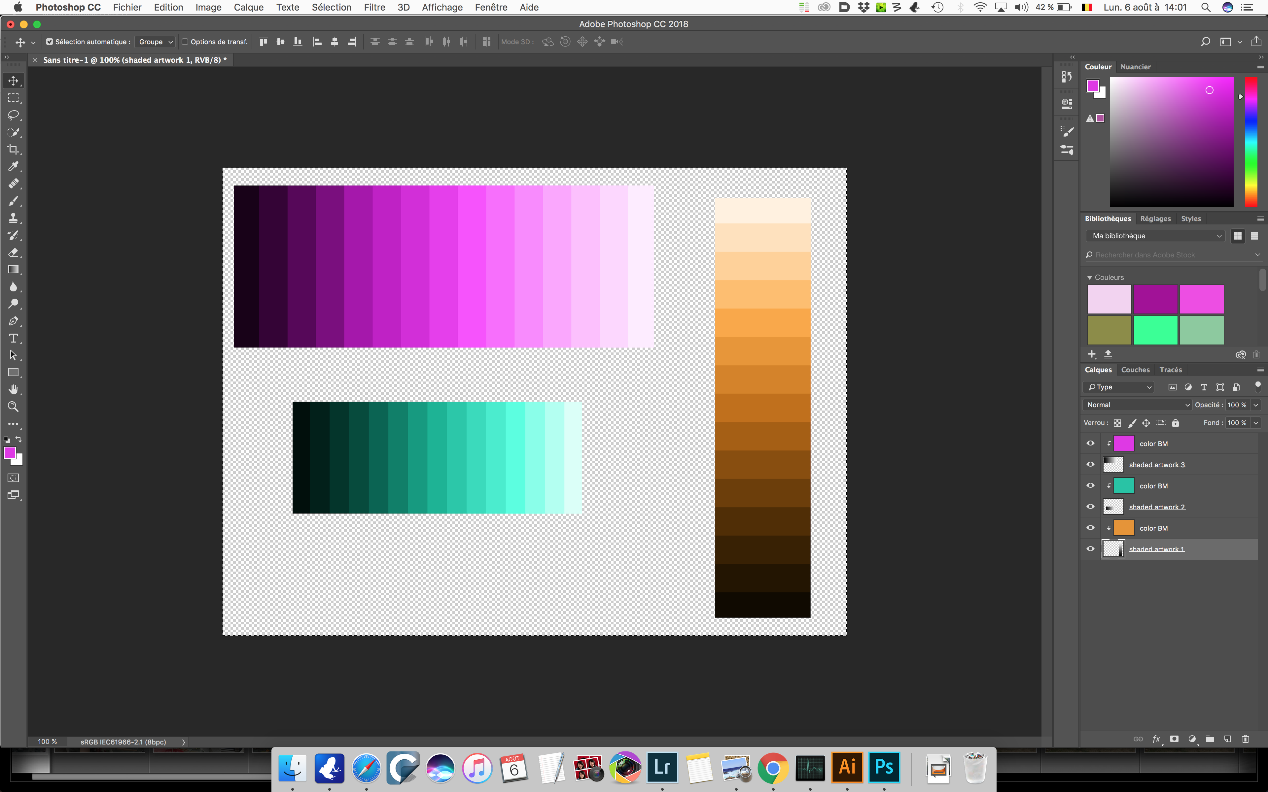Enable Options de transf. checkbox
This screenshot has width=1268, height=792.
click(185, 42)
